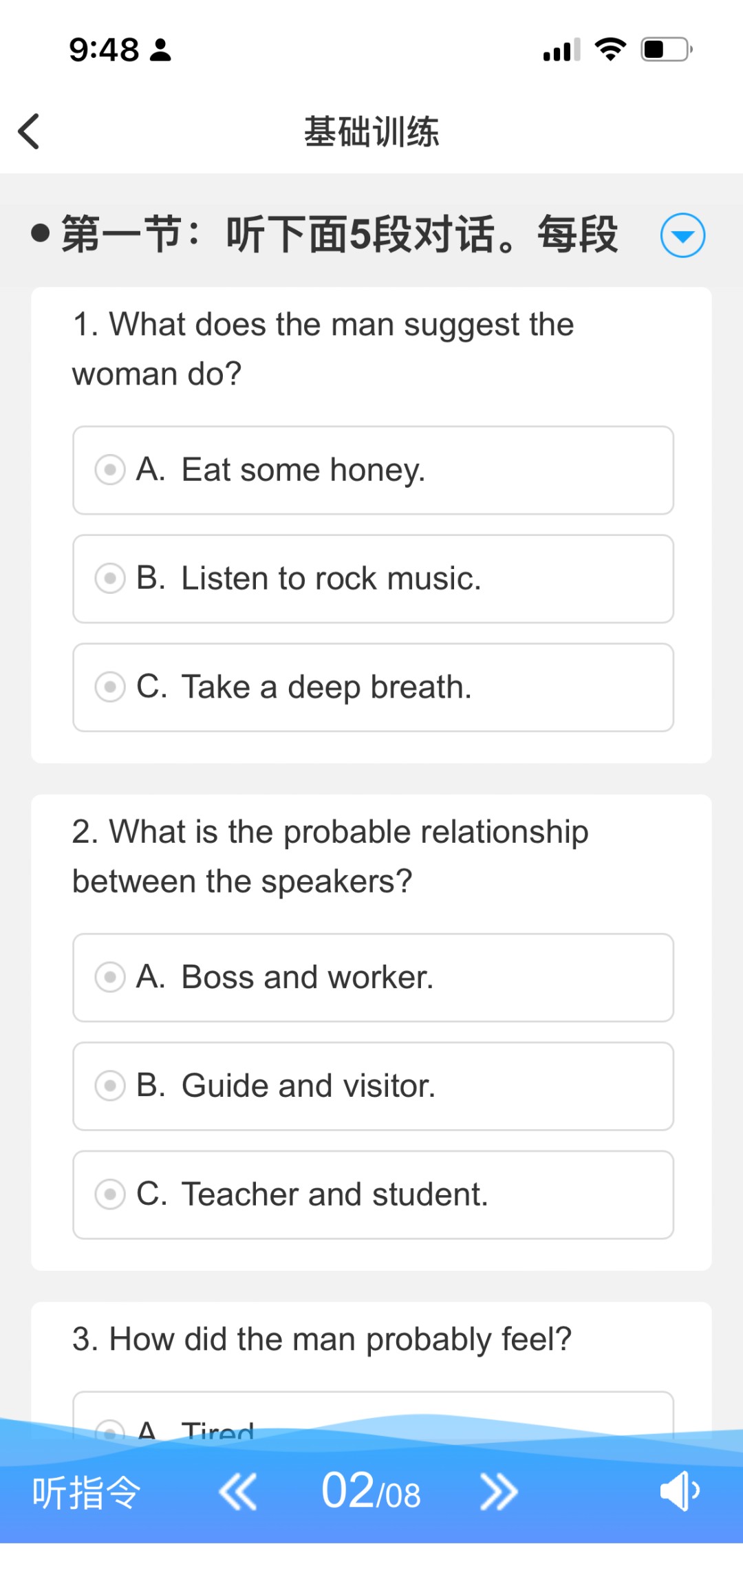Tap the back arrow icon
743x1575 pixels.
tap(29, 131)
